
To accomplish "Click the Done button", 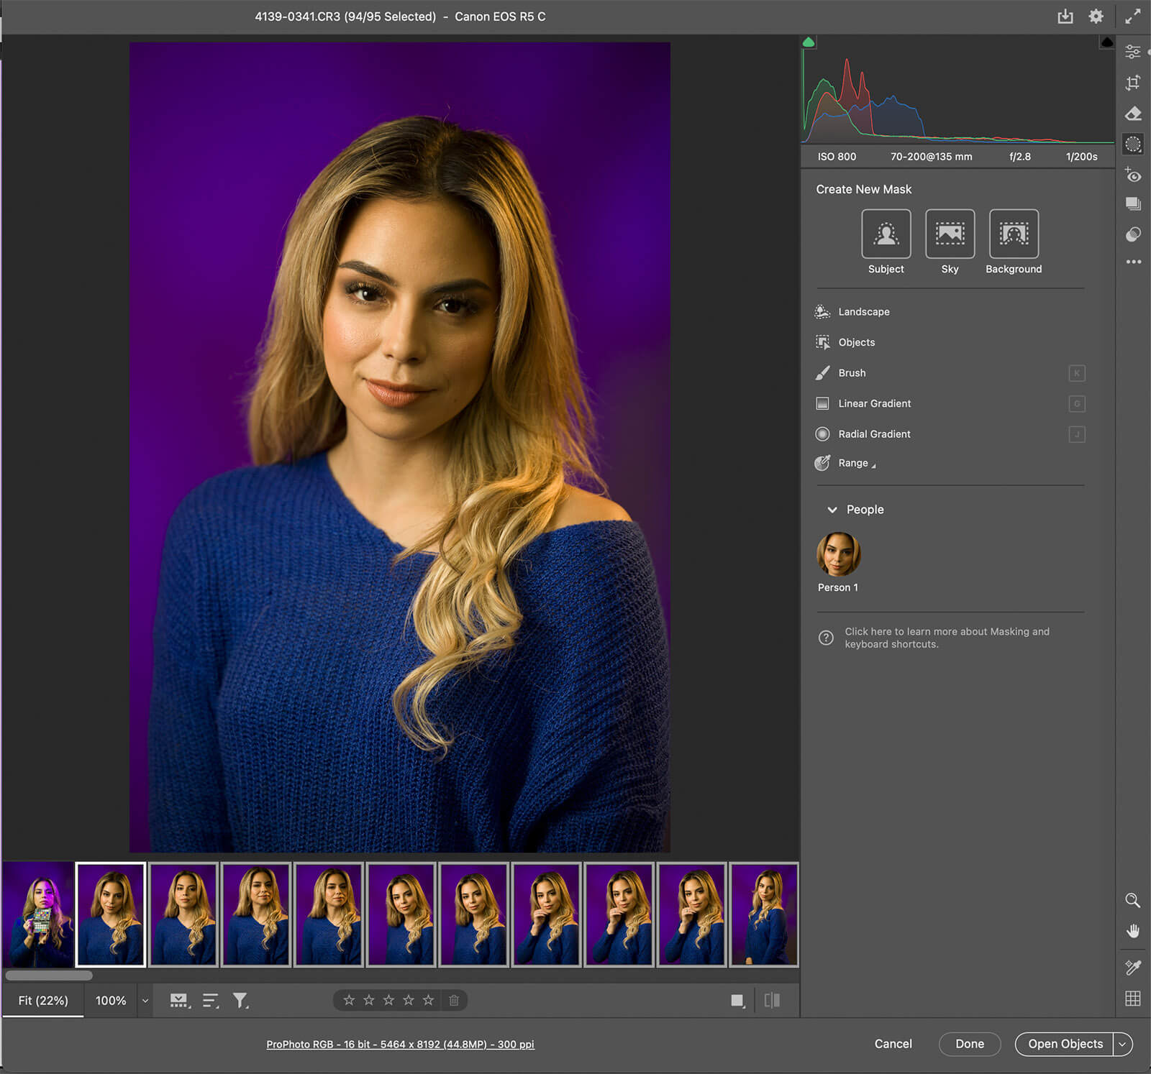I will 969,1044.
